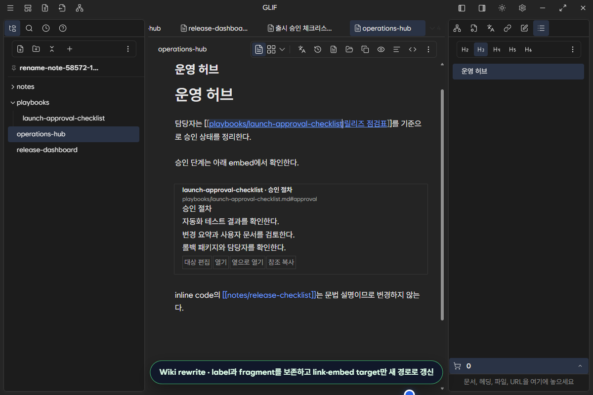The image size is (593, 395).
Task: Set outline depth to H3
Action: 481,49
